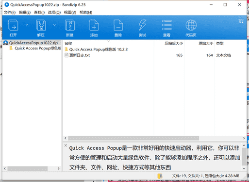Viewport: 249px width, 182px height.
Task: Click the 测试 (Test) lightning icon
Action: tap(143, 25)
